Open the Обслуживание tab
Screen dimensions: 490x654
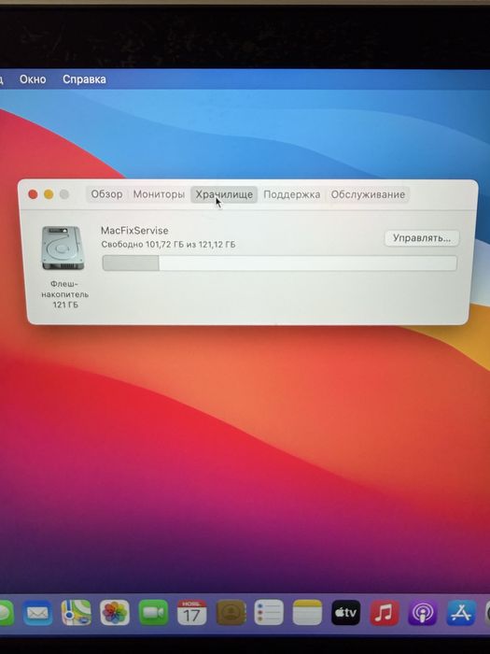tap(368, 194)
